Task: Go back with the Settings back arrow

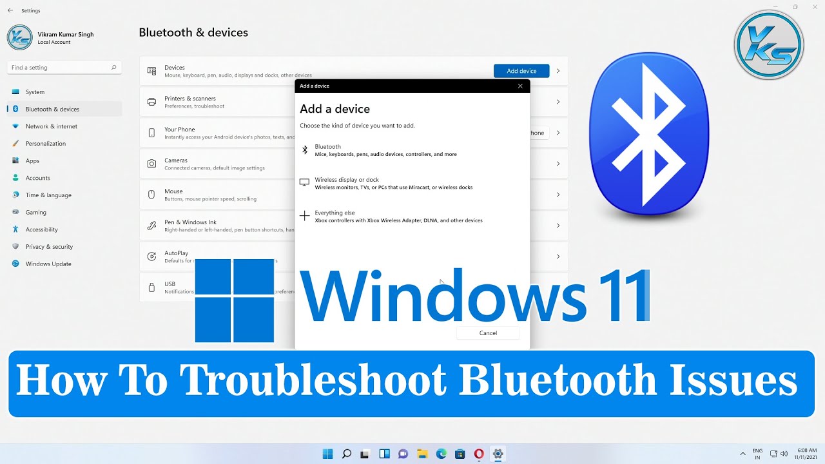Action: point(10,10)
